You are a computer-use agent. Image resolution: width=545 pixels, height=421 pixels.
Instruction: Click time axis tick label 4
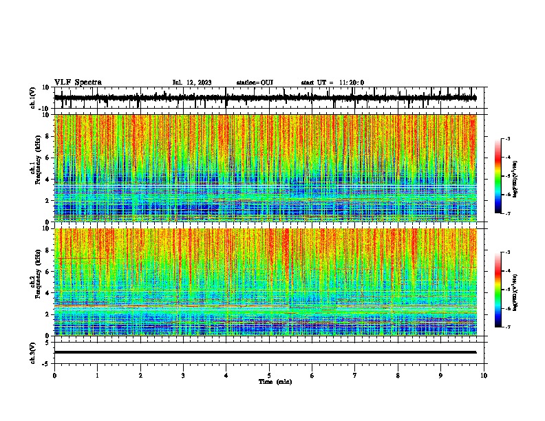226,376
